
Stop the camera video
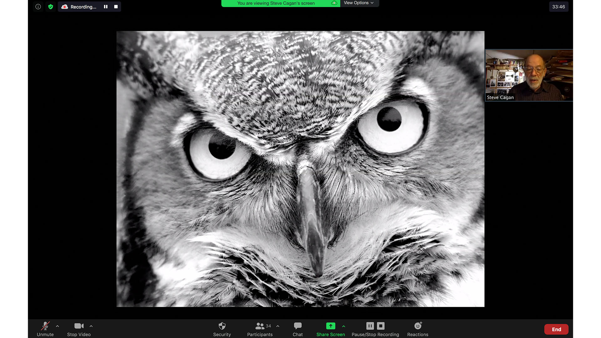coord(79,329)
